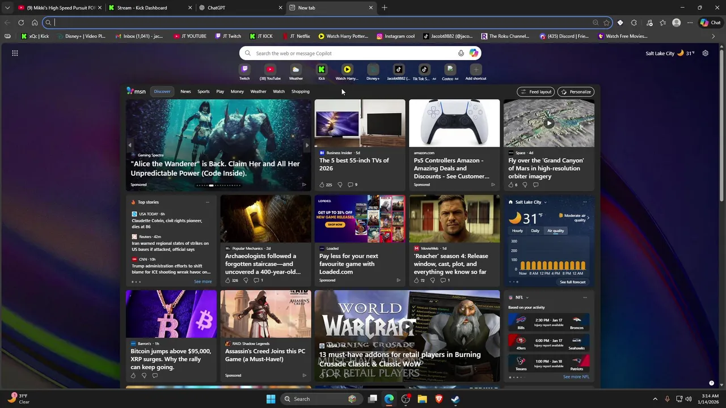
Task: Go to next slide in featured carousel
Action: click(x=307, y=145)
